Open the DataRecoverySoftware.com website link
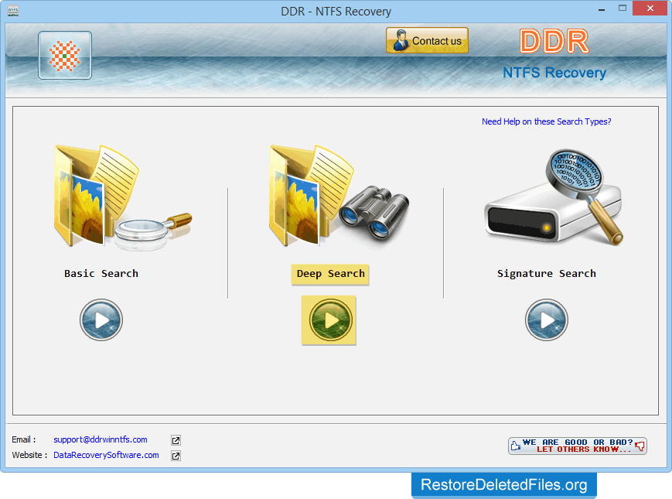672x499 pixels. click(106, 455)
